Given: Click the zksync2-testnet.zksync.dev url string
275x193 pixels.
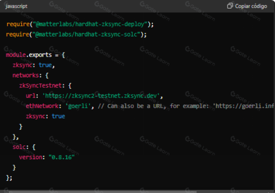Looking at the screenshot, I should pos(101,96).
